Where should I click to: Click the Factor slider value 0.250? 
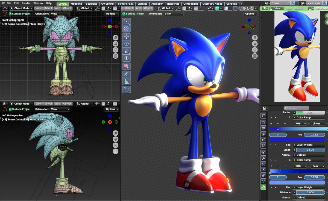(311, 112)
